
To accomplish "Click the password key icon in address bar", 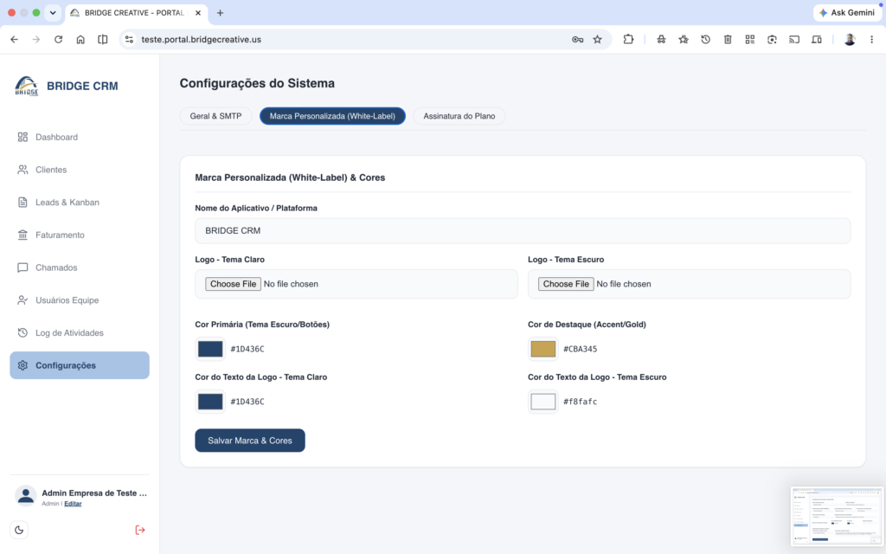I will pos(577,40).
